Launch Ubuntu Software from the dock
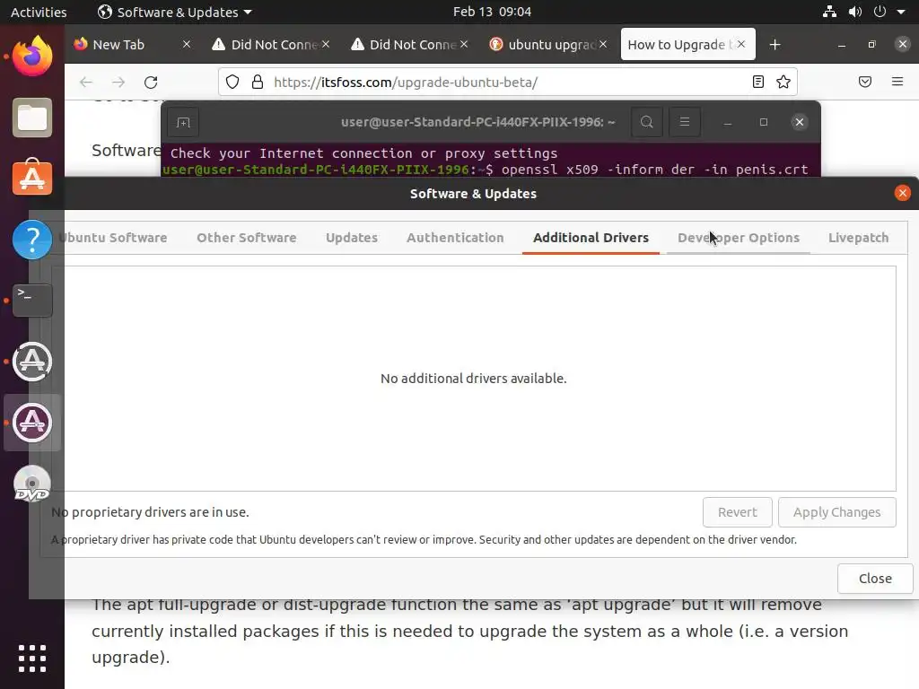The image size is (919, 689). (x=32, y=178)
